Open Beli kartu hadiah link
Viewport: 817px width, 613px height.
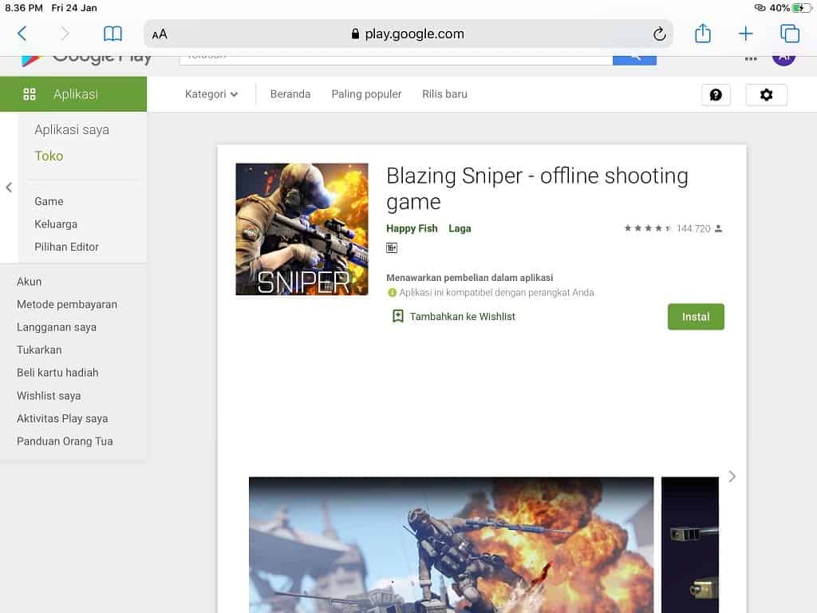tap(57, 373)
